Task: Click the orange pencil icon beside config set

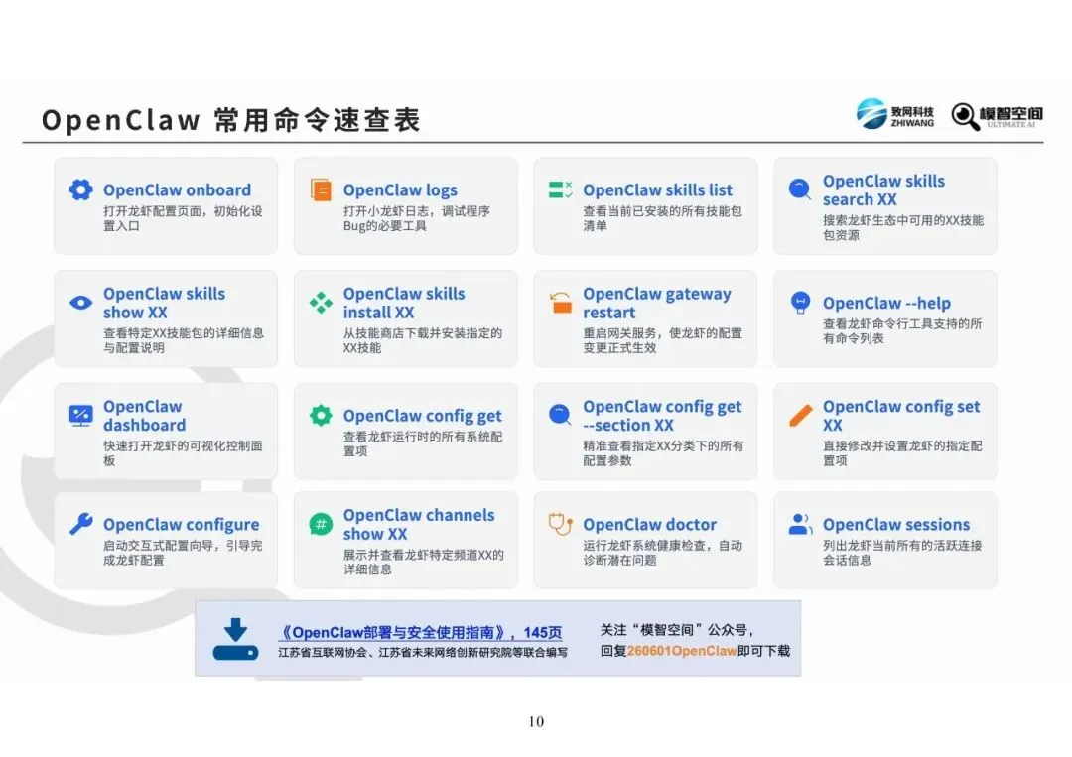Action: point(801,415)
